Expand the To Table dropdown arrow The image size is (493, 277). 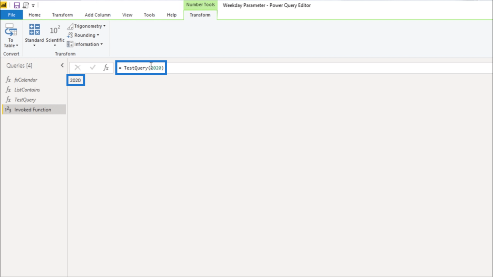coord(17,45)
